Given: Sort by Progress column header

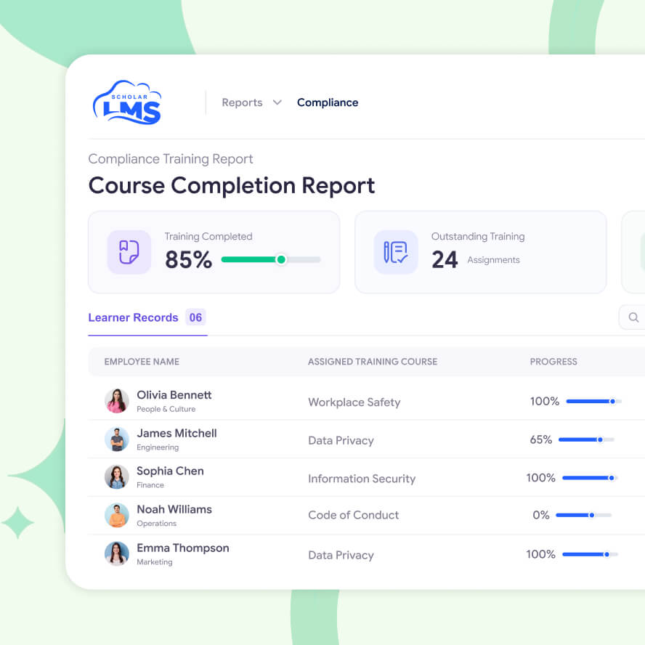Looking at the screenshot, I should (553, 362).
